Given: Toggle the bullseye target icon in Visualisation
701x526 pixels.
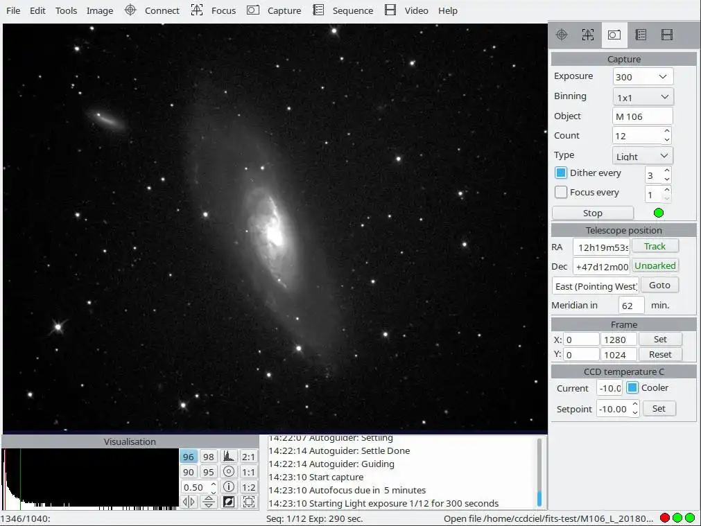Looking at the screenshot, I should pos(228,472).
